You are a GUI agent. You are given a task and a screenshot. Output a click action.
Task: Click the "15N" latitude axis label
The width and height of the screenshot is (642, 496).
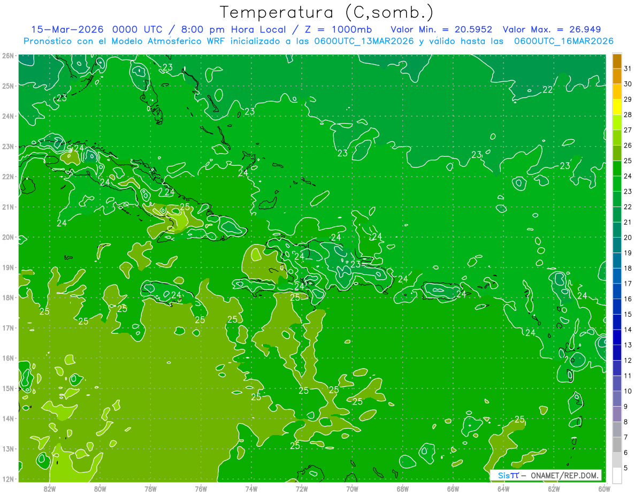(7, 388)
